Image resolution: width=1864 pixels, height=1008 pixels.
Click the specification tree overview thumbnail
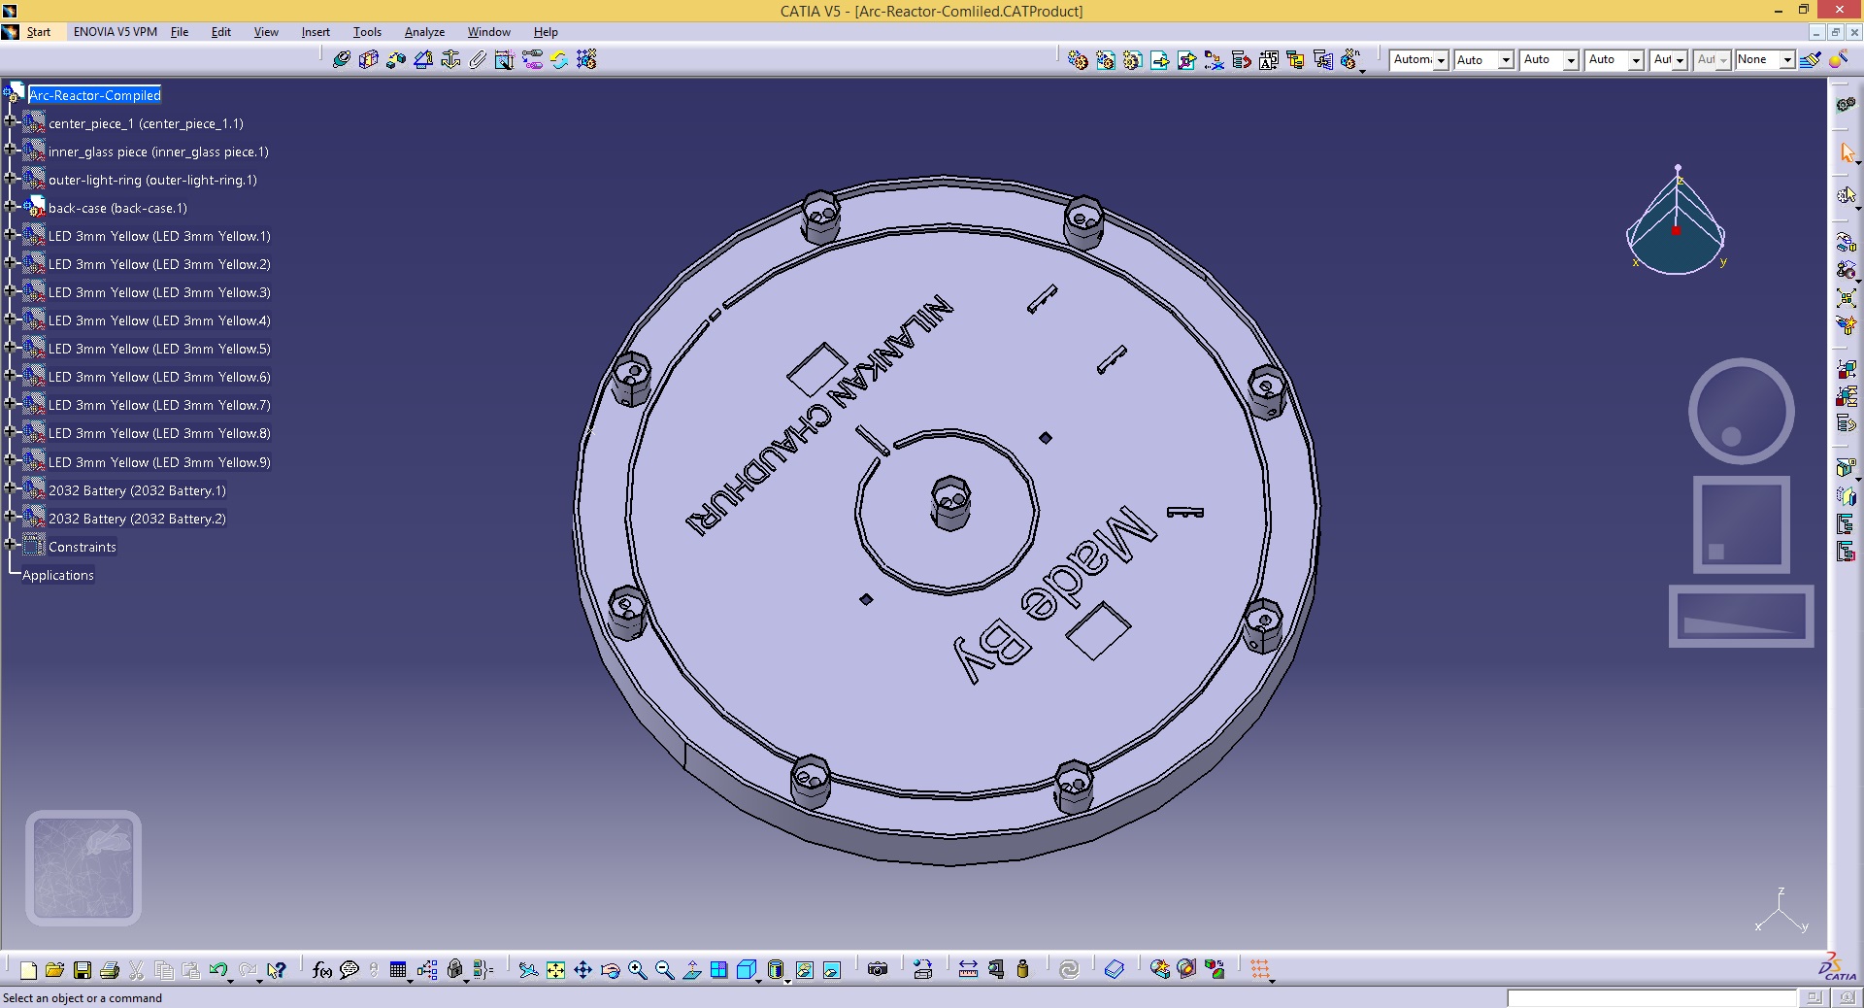(x=83, y=867)
